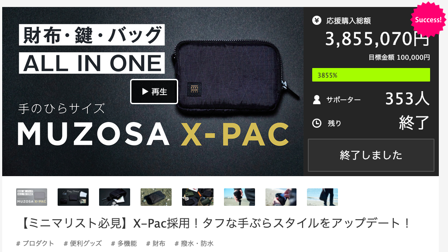
Task: Select the first MUZOSA X-PAC title thumbnail
Action: click(32, 197)
